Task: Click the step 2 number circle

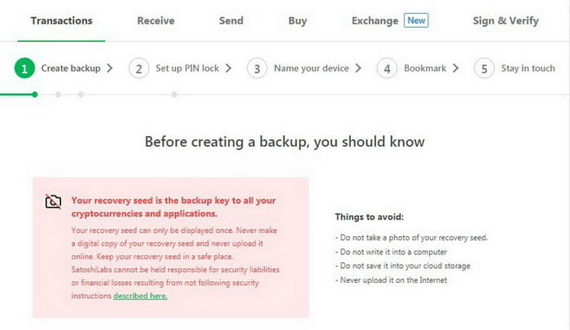Action: tap(139, 68)
